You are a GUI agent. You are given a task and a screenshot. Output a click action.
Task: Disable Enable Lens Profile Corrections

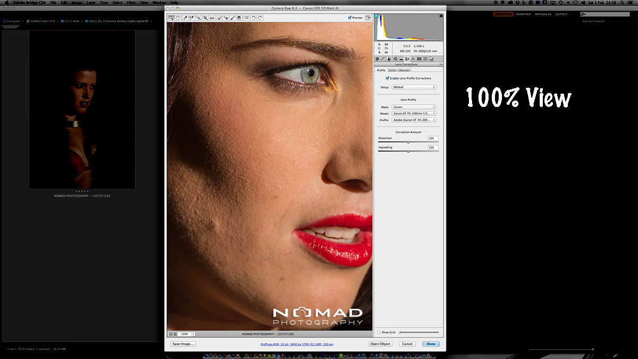pyautogui.click(x=387, y=78)
